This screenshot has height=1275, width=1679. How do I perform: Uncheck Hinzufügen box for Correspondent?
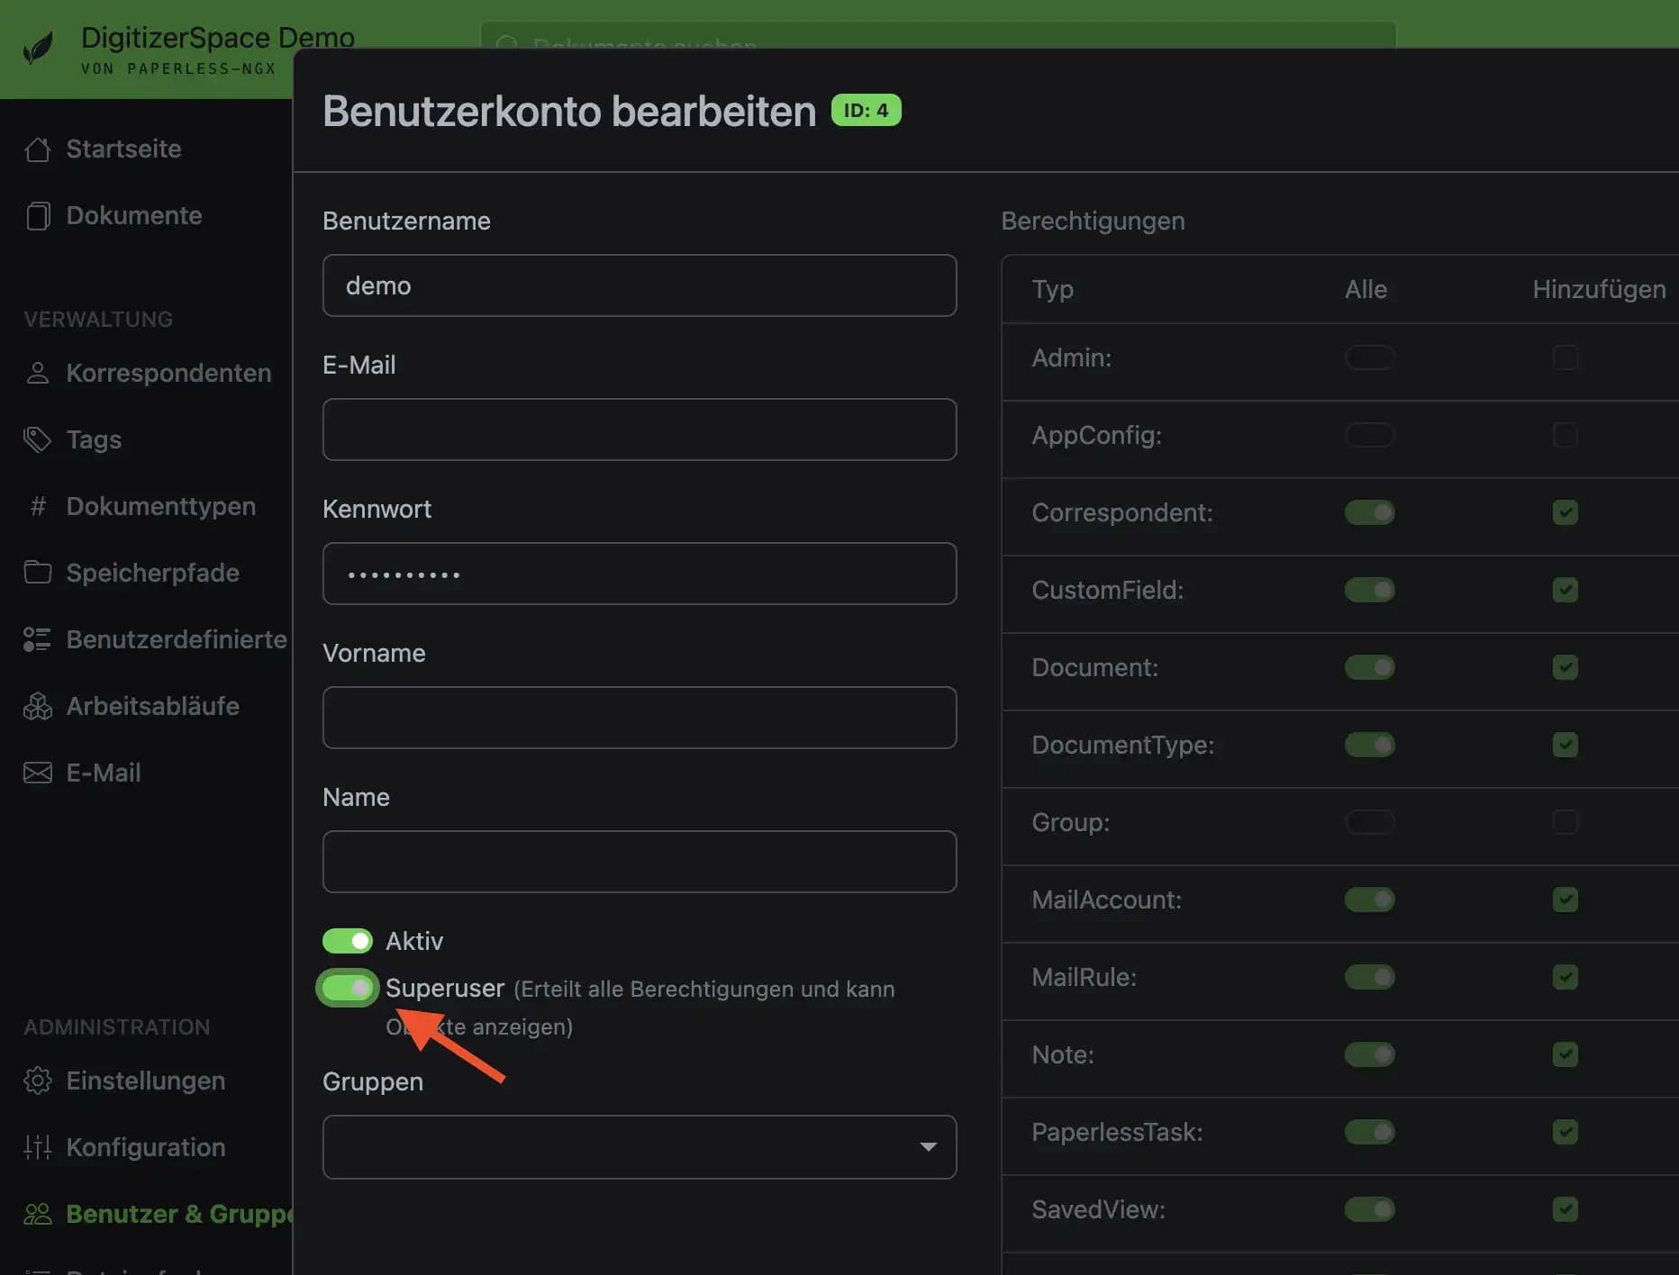(x=1566, y=512)
